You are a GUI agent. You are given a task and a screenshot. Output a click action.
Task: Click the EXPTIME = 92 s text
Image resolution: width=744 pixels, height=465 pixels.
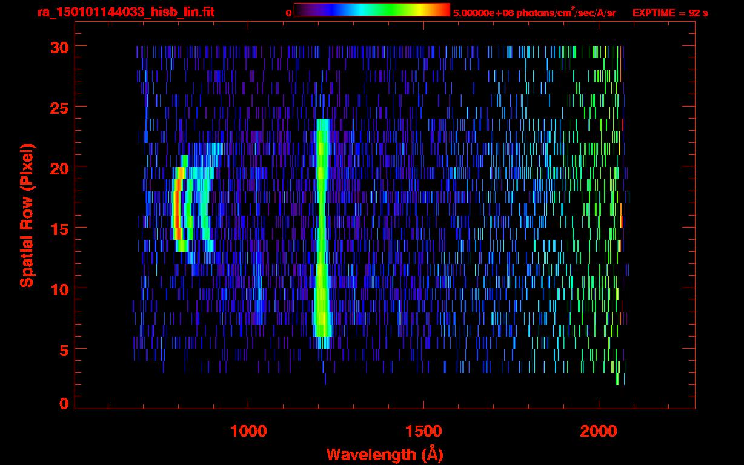pyautogui.click(x=670, y=13)
